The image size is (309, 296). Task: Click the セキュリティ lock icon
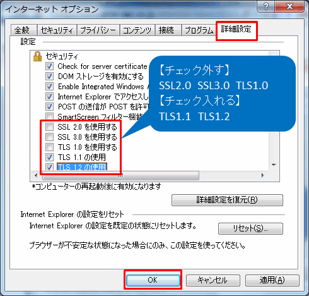tap(38, 56)
